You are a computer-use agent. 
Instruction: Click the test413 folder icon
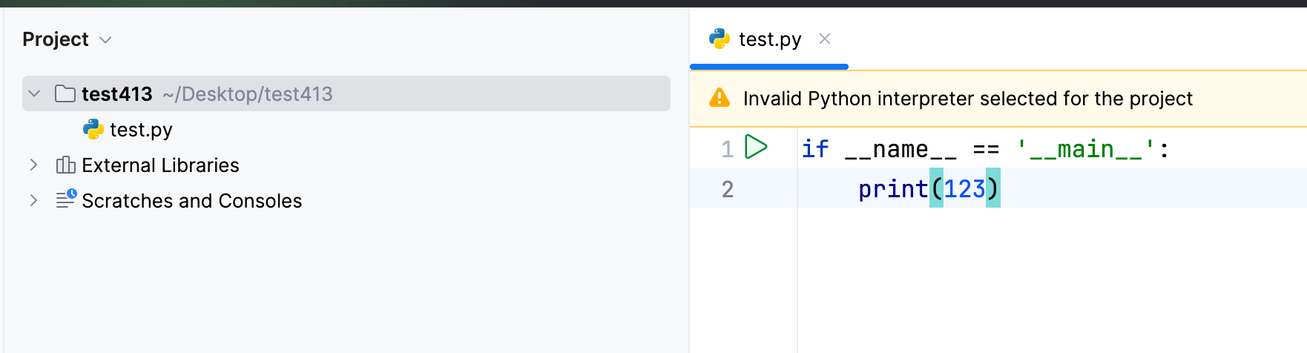(65, 94)
